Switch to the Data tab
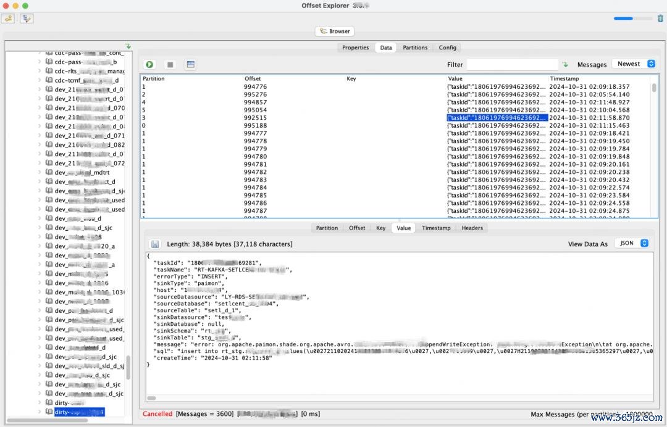The image size is (667, 427). point(386,48)
